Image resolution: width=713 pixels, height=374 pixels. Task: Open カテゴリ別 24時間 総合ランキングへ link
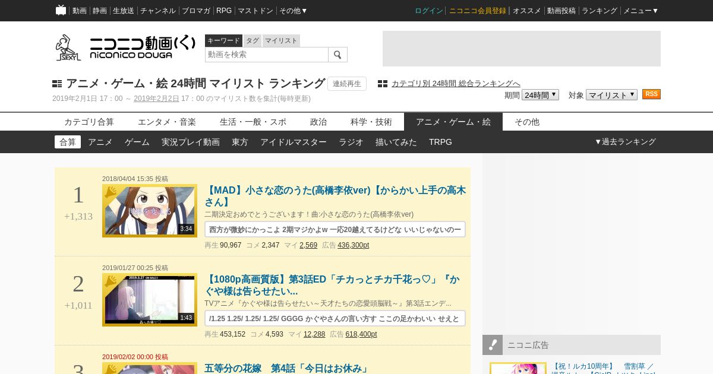[x=456, y=84]
